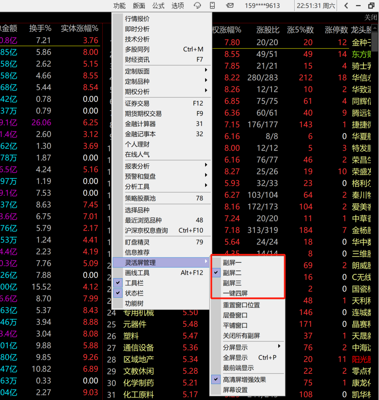Select the checked 副屏二 entry
Screen dimensions: 379x400
[248, 273]
